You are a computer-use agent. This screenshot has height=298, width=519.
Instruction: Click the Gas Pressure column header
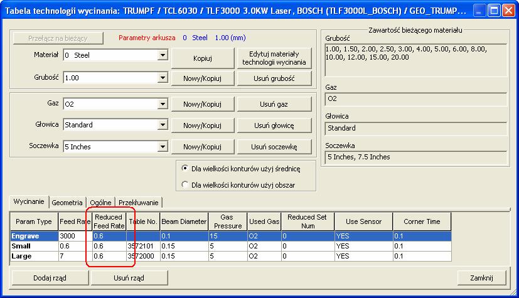point(228,221)
